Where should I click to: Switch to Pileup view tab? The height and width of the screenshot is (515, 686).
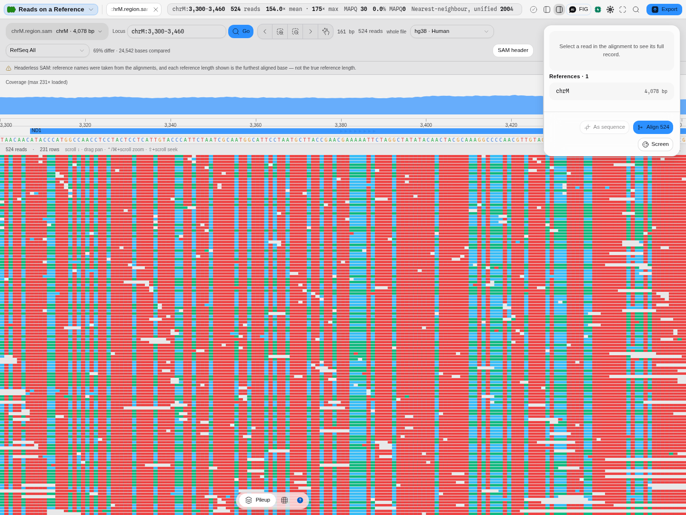(258, 500)
